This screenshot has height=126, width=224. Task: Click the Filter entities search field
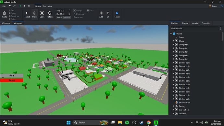coord(194,28)
